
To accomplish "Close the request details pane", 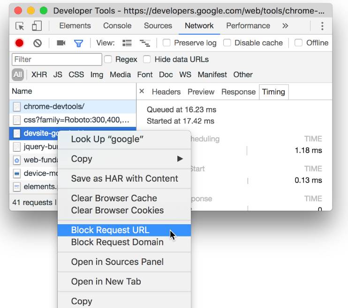I will point(142,91).
